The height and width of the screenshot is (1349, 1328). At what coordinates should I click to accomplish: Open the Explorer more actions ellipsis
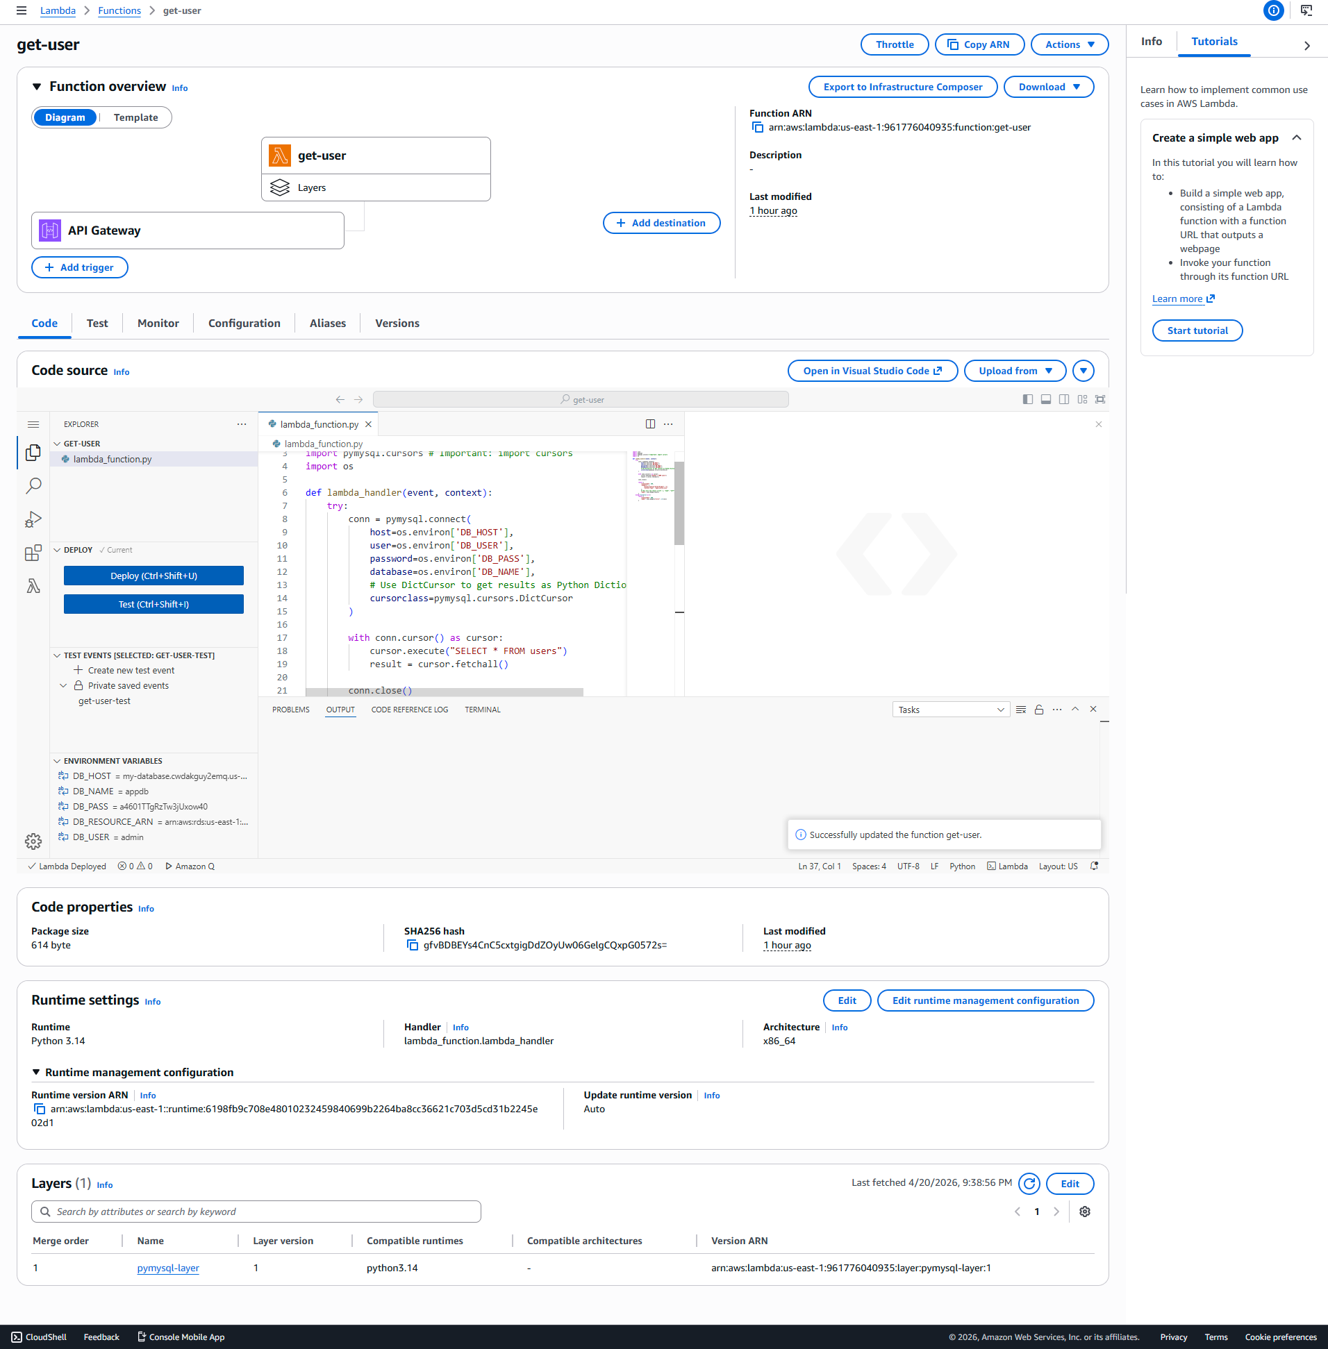pyautogui.click(x=241, y=424)
